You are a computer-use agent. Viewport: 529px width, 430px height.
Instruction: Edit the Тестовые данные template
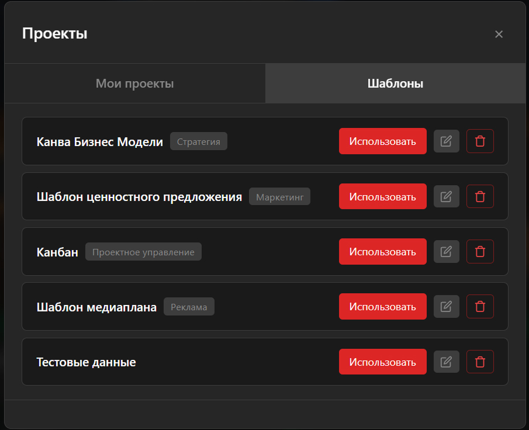[x=447, y=362]
